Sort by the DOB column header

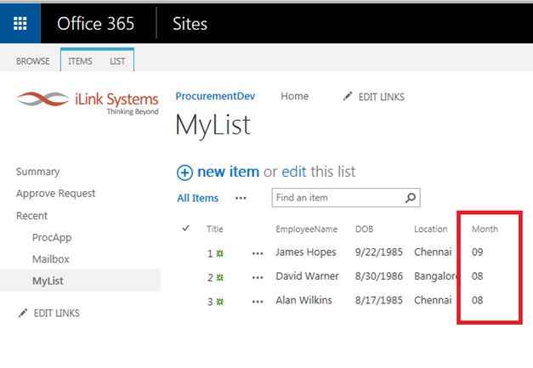tap(365, 229)
